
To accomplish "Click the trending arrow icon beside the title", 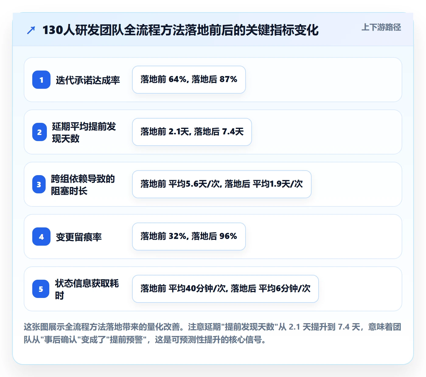I will (31, 30).
